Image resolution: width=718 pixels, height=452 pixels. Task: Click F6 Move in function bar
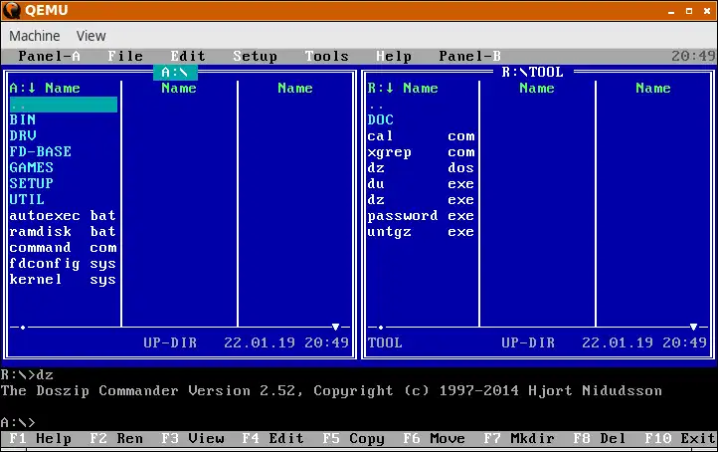tap(435, 439)
